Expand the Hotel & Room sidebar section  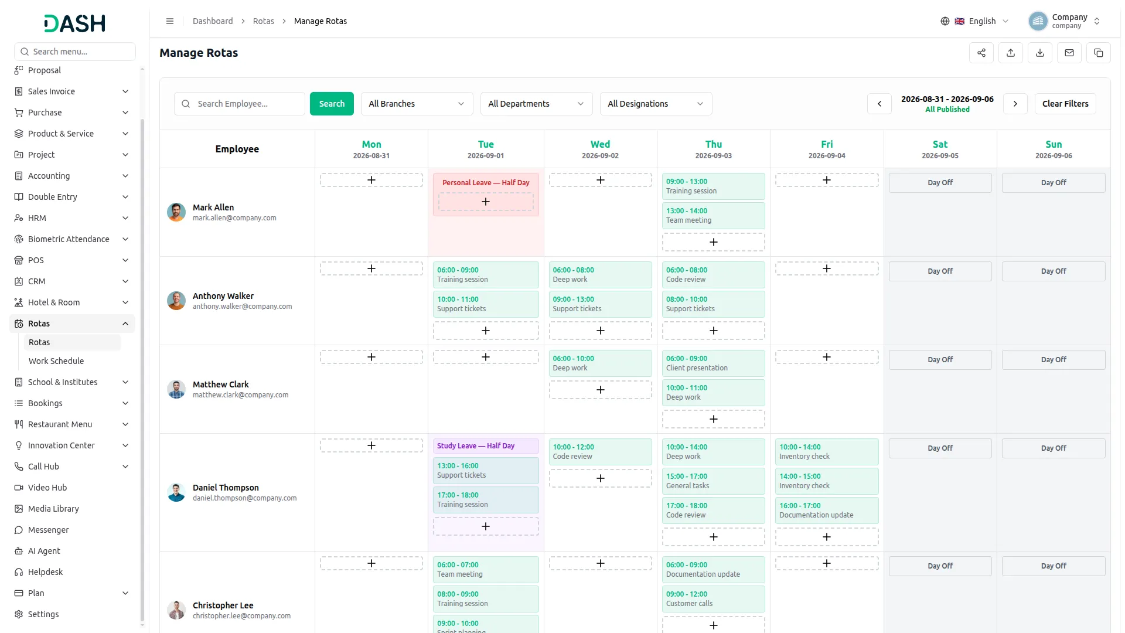(x=72, y=302)
